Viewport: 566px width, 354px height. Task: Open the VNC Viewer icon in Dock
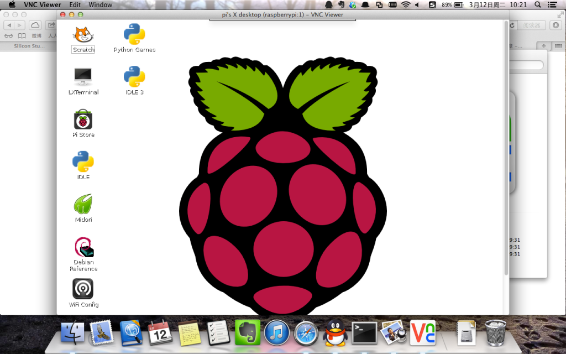[x=423, y=332]
